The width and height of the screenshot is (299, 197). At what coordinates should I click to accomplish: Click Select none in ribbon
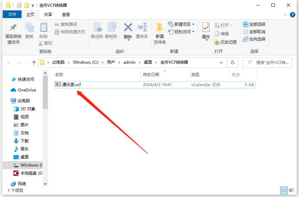pos(254,32)
